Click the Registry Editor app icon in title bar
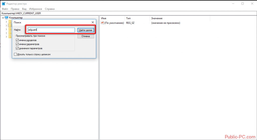 (4, 4)
